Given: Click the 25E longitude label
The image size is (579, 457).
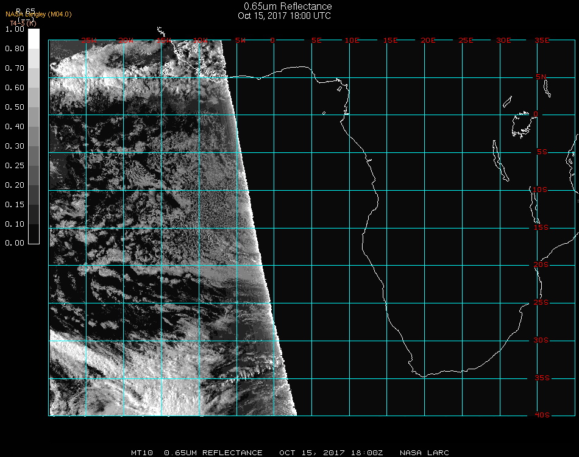Looking at the screenshot, I should (466, 40).
